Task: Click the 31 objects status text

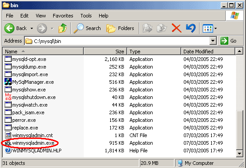Action: (14, 163)
